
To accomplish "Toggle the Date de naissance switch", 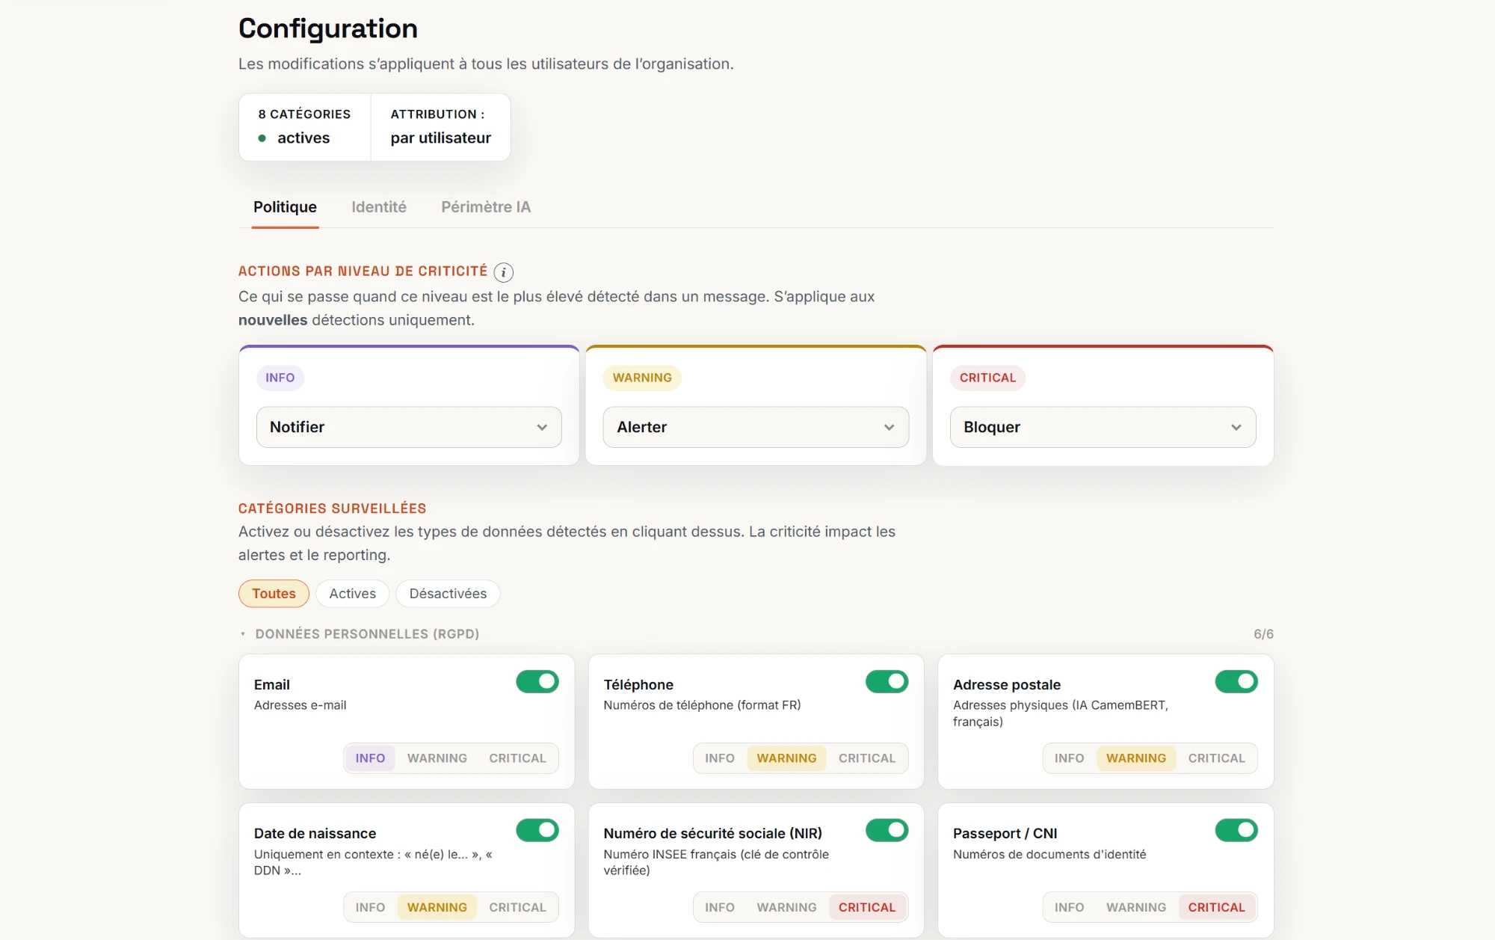I will 537,830.
